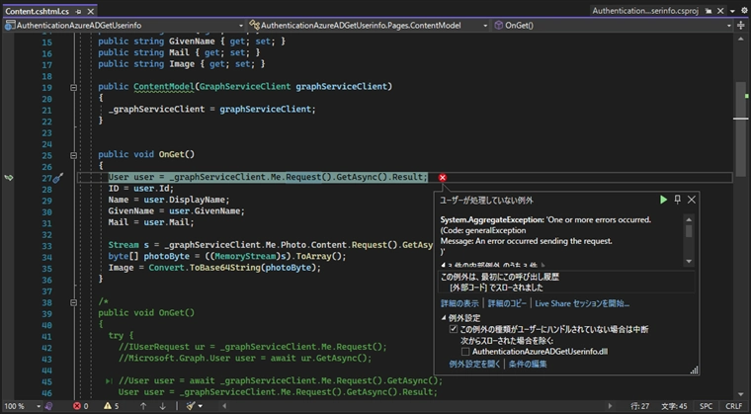The width and height of the screenshot is (751, 414).
Task: Click the 文字: 45 column indicator
Action: 674,406
